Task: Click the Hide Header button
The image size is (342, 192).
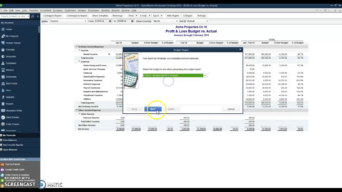Action: click(x=173, y=16)
